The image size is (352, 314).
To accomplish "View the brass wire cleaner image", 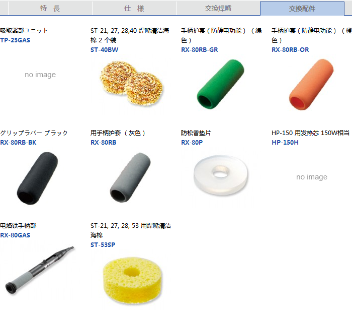I will click(131, 84).
